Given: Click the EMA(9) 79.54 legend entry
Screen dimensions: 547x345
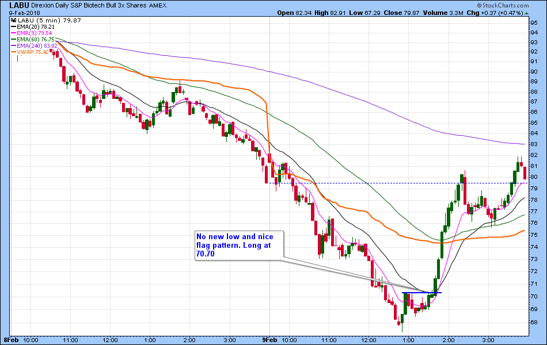Looking at the screenshot, I should point(32,33).
